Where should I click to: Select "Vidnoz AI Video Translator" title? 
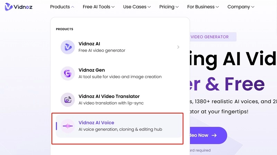(x=109, y=96)
